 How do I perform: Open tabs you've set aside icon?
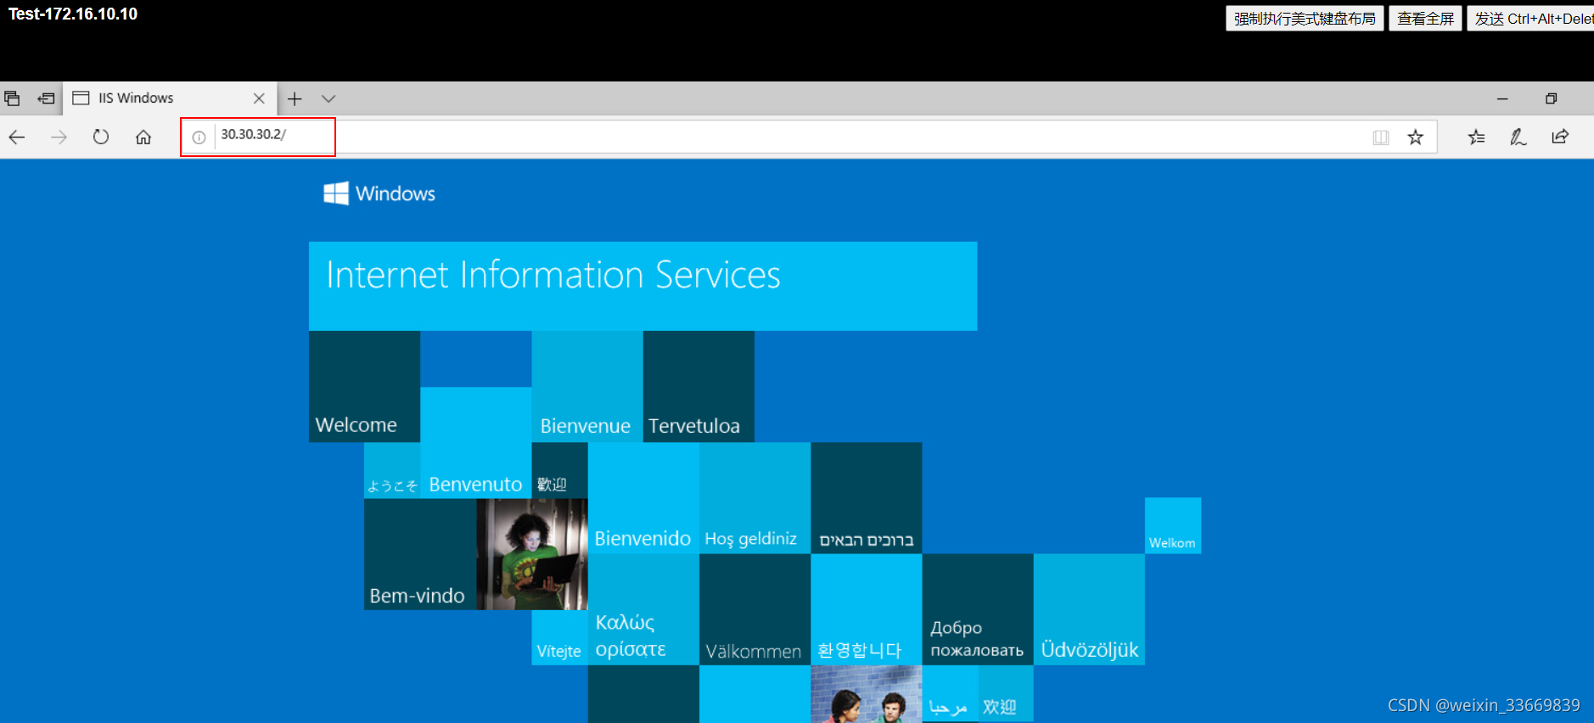click(x=12, y=98)
